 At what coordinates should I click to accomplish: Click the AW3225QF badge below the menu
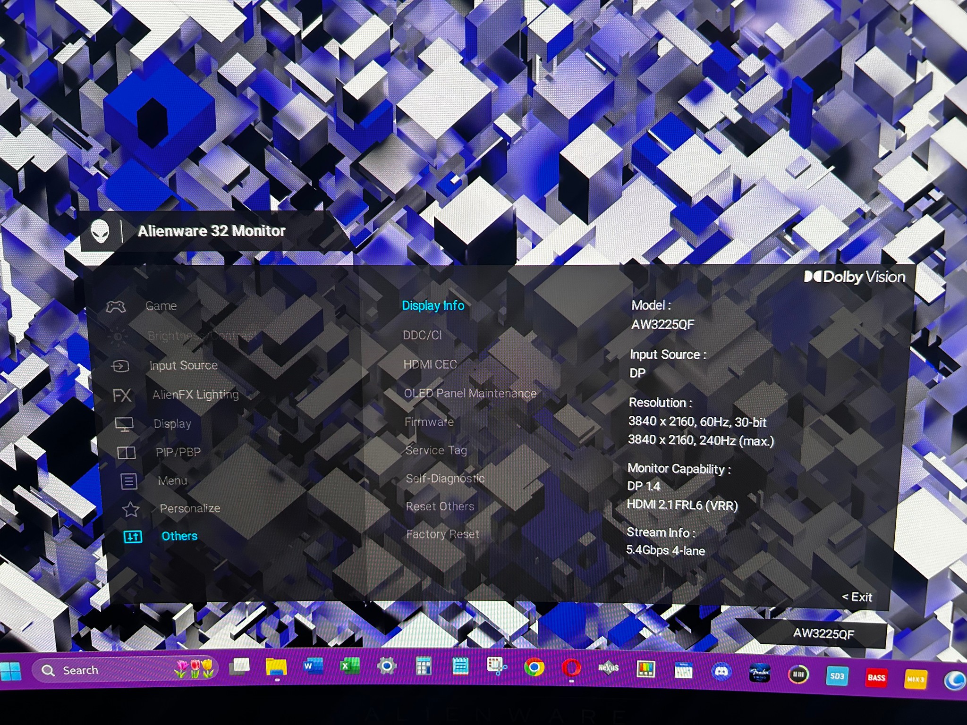tap(823, 633)
